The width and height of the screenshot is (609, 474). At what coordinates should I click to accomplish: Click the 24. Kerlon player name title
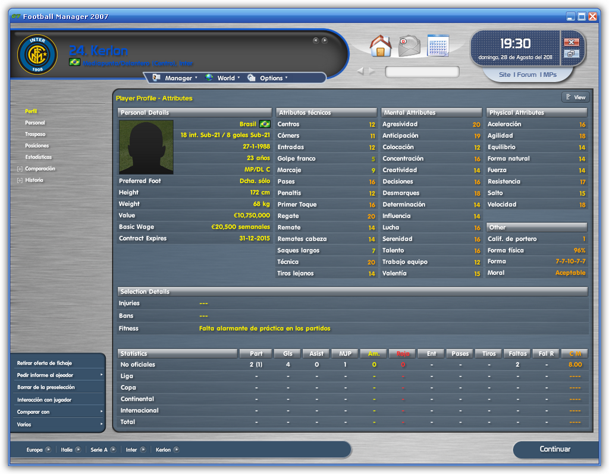pos(98,50)
